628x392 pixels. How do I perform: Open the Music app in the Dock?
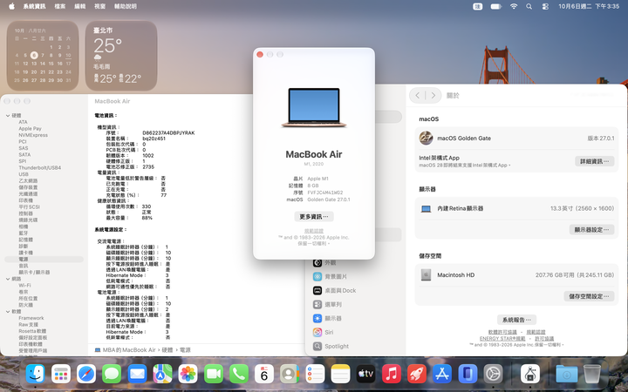[392, 374]
